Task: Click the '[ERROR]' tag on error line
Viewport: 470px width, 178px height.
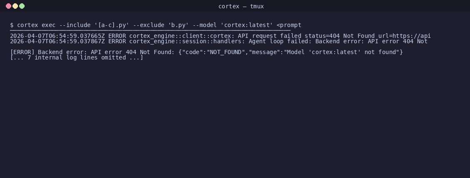Action: pyautogui.click(x=22, y=52)
